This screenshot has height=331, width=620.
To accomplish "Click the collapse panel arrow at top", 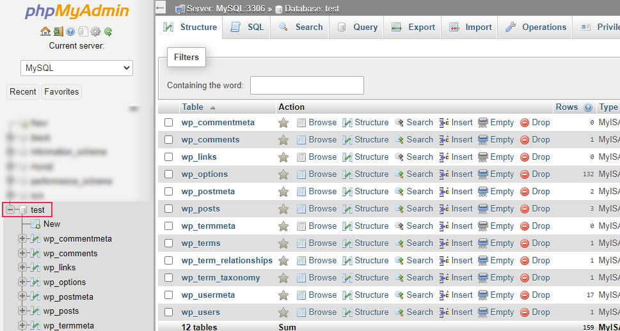I will 160,8.
